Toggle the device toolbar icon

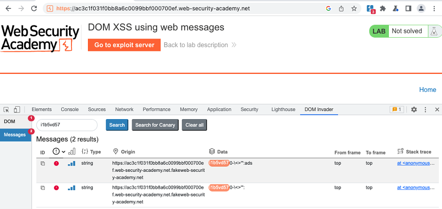16,109
